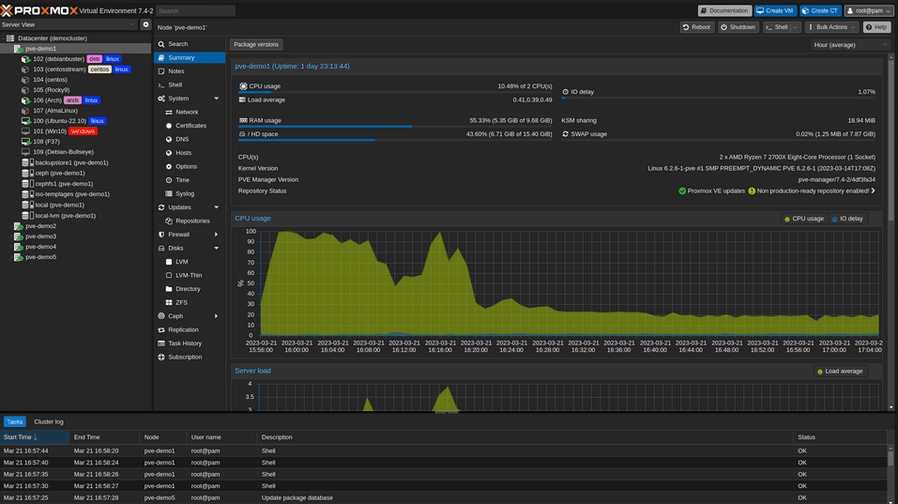Collapse the Updates section arrow
Screen dimensions: 898x504
coord(217,207)
